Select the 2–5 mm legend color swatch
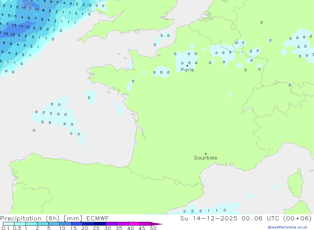Image resolution: width=314 pixels, height=230 pixels. (43, 224)
